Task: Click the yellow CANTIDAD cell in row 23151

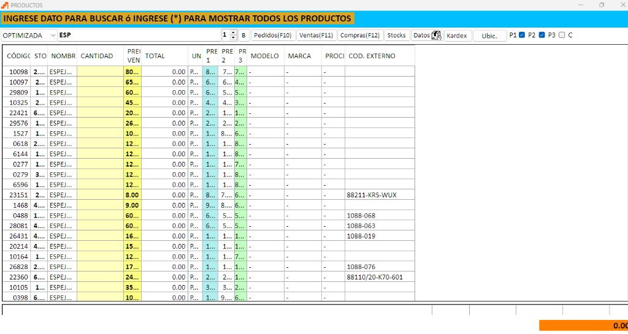Action: [100, 195]
